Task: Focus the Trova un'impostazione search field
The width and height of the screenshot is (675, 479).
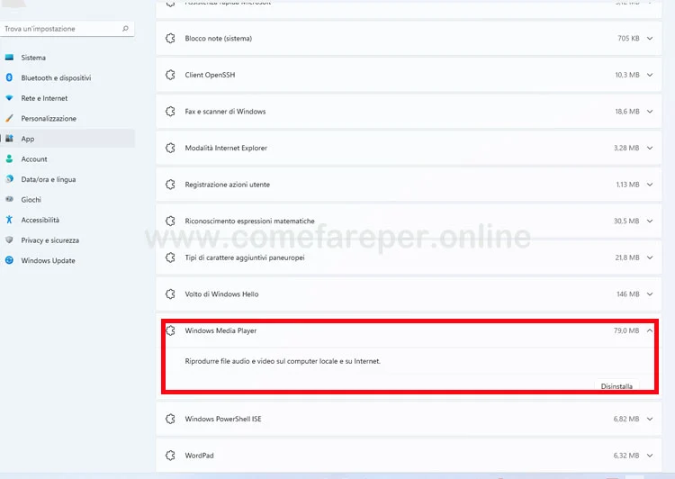Action: tap(67, 29)
